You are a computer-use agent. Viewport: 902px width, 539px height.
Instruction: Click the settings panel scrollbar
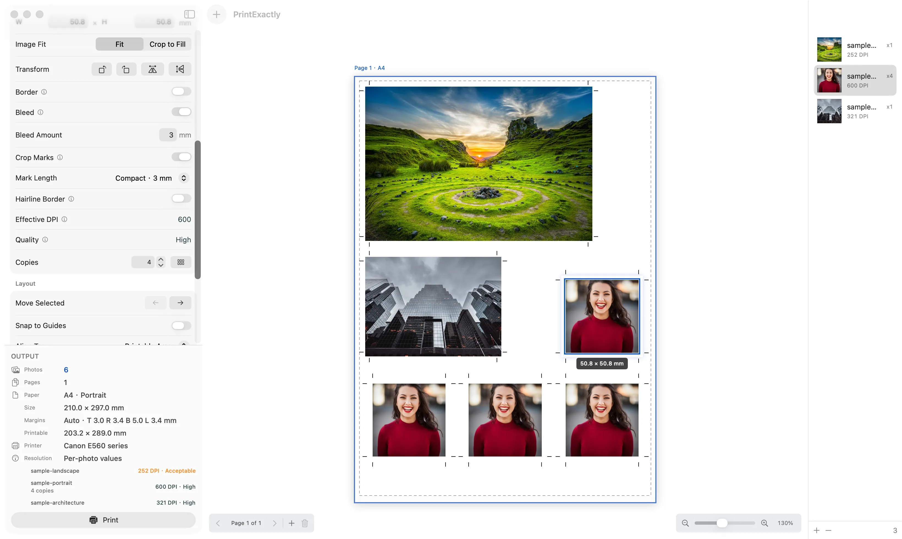197,210
